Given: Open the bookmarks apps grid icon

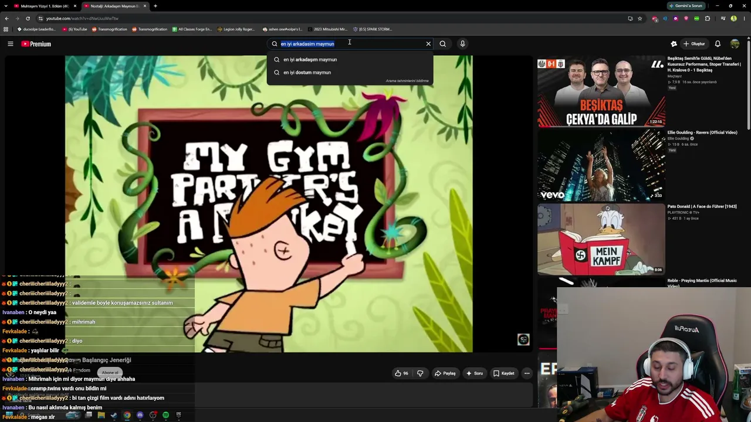Looking at the screenshot, I should (x=6, y=29).
